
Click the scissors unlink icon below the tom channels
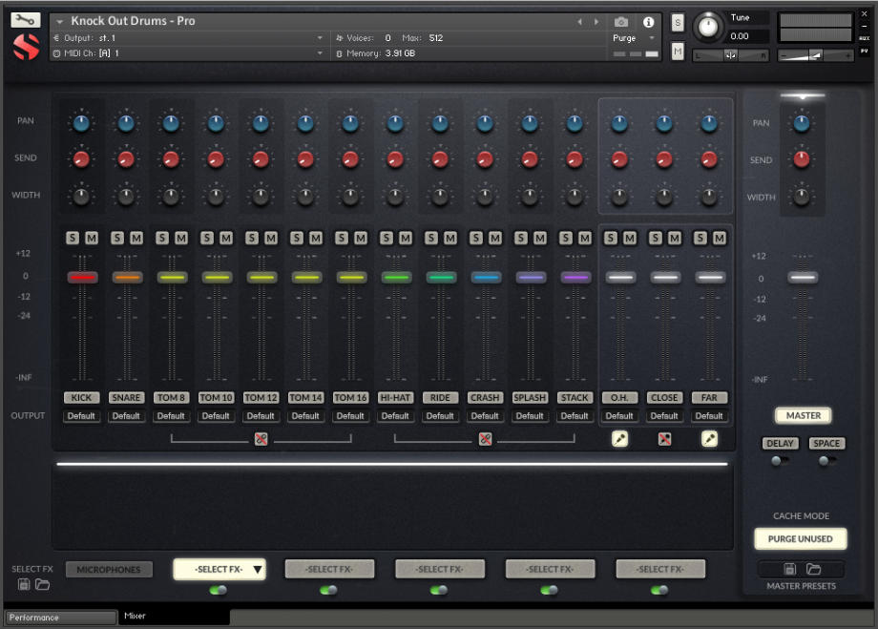pyautogui.click(x=261, y=439)
